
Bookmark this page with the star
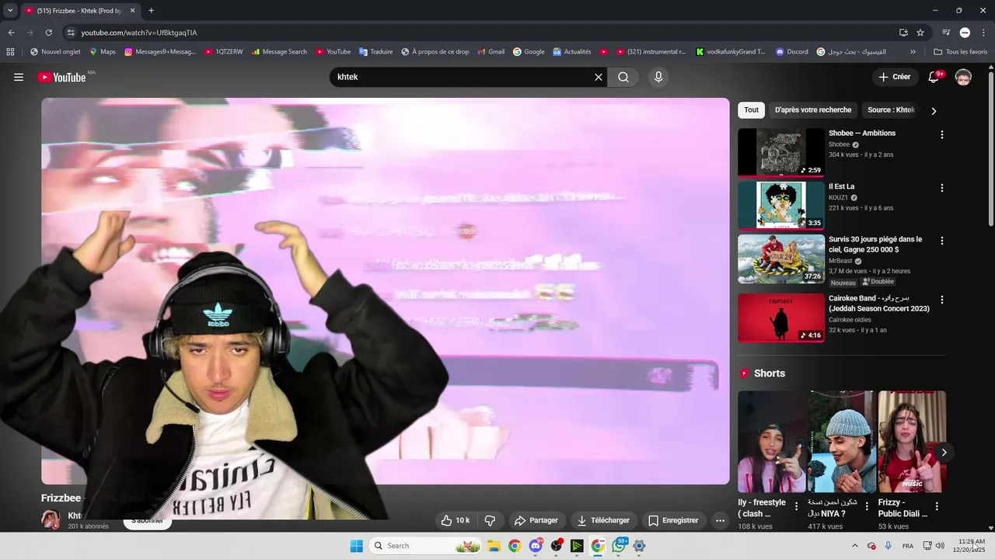point(920,33)
